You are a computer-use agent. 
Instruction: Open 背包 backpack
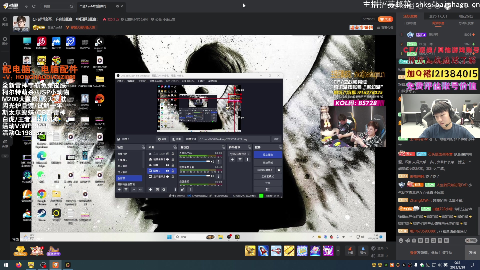click(363, 251)
